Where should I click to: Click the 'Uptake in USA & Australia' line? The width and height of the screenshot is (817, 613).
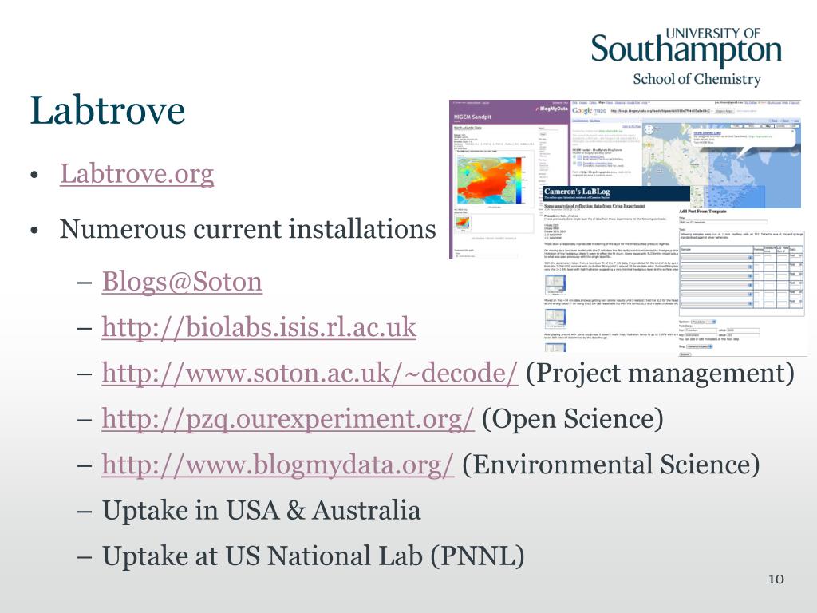pos(262,510)
